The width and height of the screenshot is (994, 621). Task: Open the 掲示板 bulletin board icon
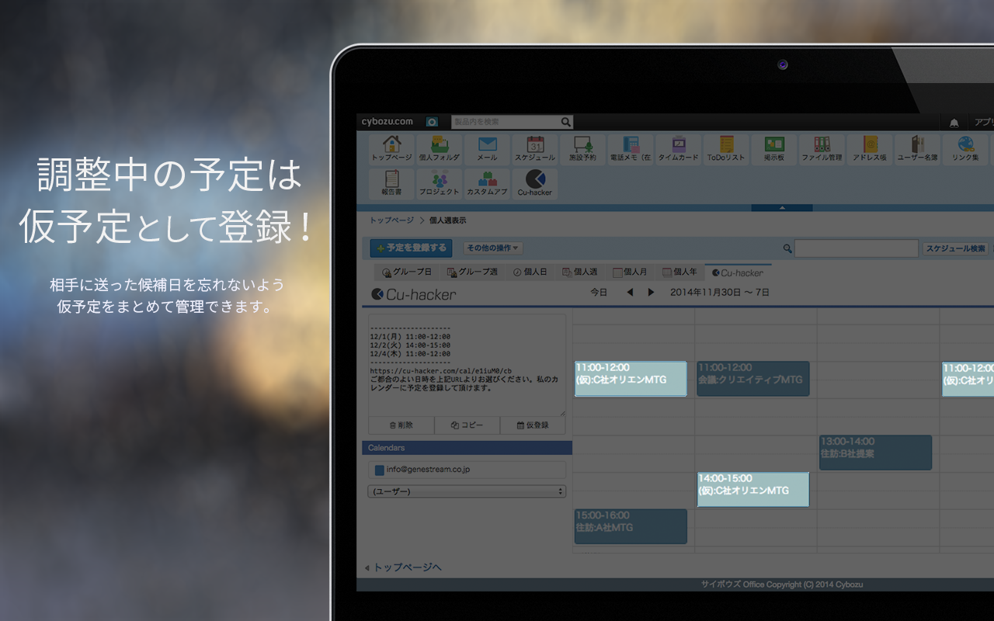(x=774, y=149)
